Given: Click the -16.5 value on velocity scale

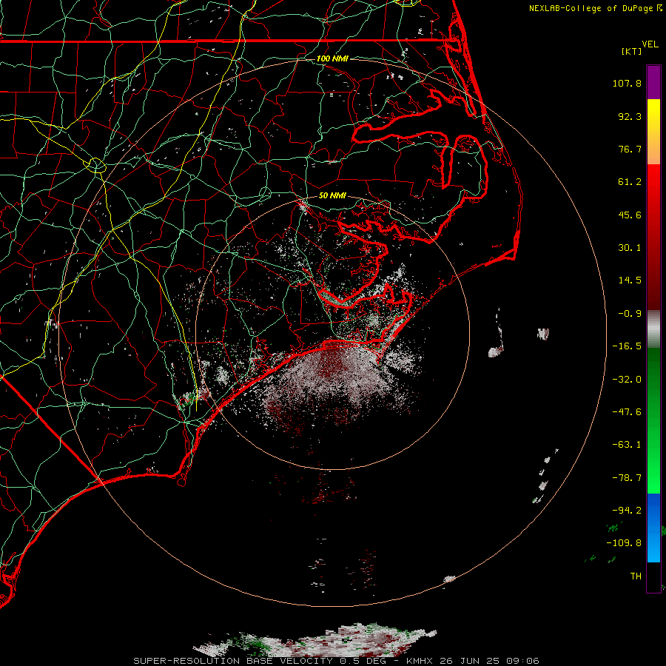Looking at the screenshot, I should click(x=627, y=346).
